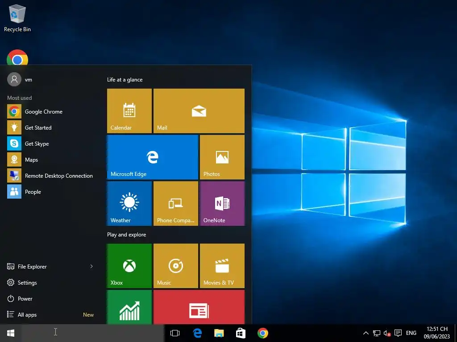The image size is (457, 342).
Task: Open the Movies & TV tile
Action: click(222, 266)
